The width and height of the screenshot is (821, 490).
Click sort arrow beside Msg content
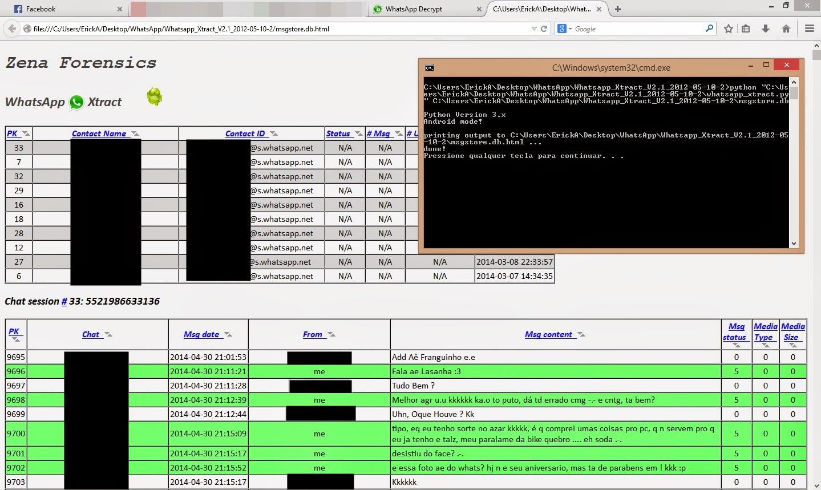coord(581,334)
